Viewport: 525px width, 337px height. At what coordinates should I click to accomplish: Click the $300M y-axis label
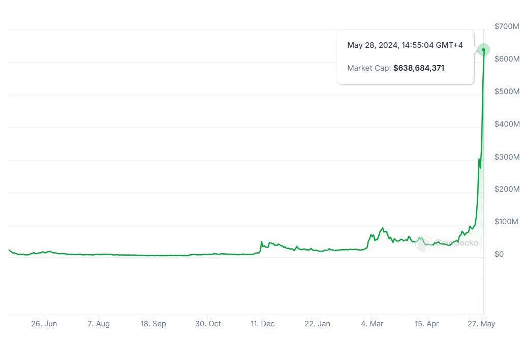point(507,157)
